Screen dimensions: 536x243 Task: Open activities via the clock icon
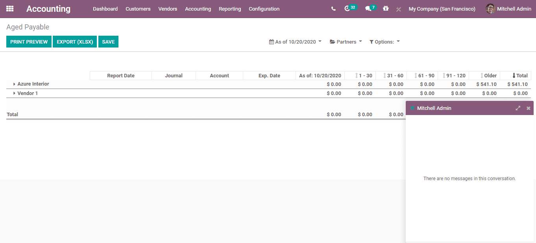click(348, 8)
